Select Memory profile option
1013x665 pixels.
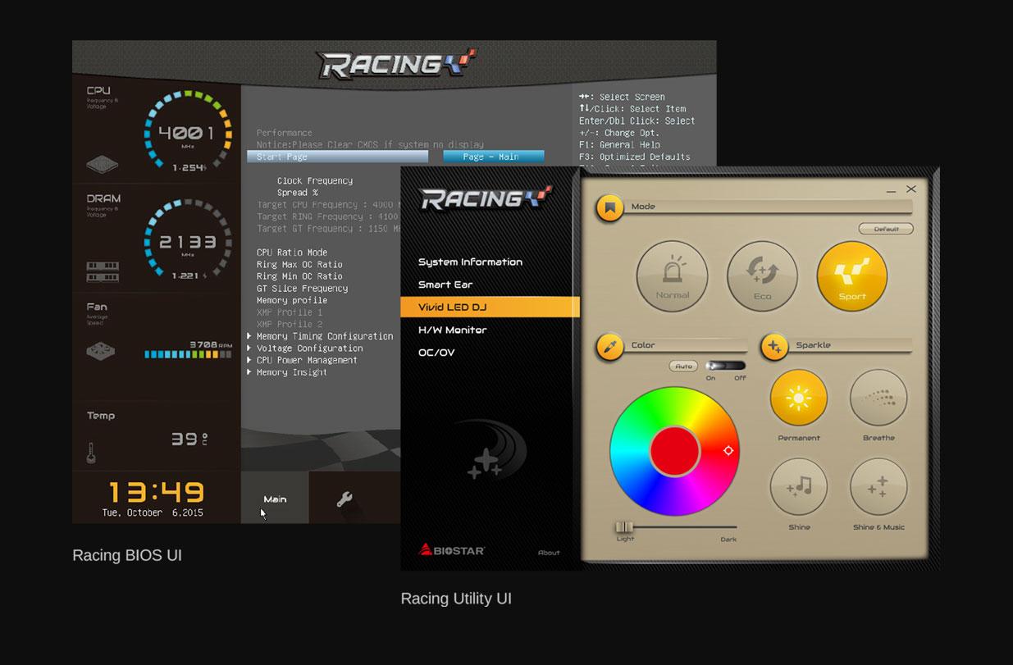[x=292, y=300]
